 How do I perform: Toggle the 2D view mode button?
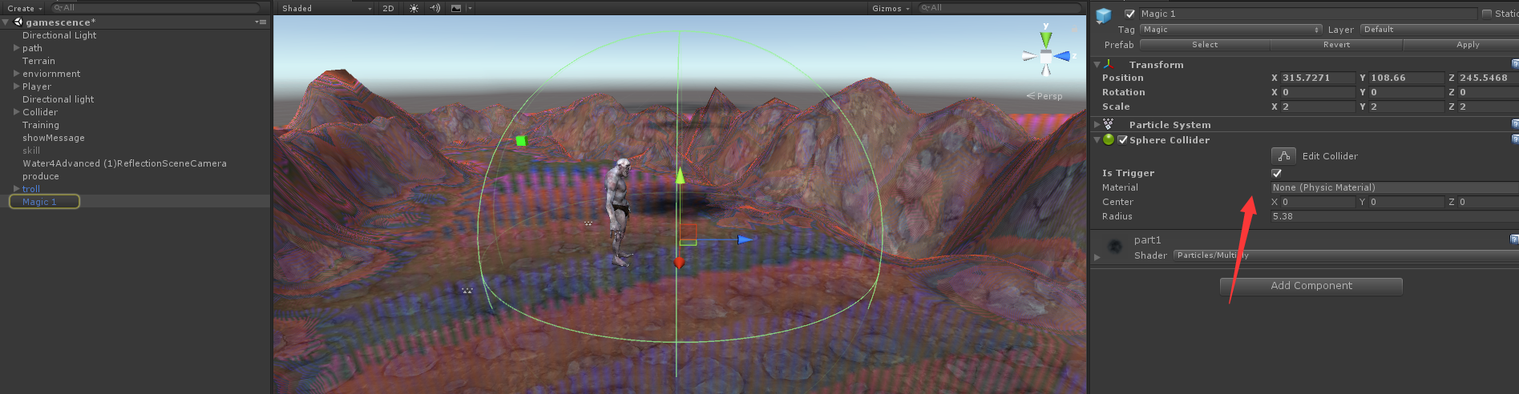(389, 8)
